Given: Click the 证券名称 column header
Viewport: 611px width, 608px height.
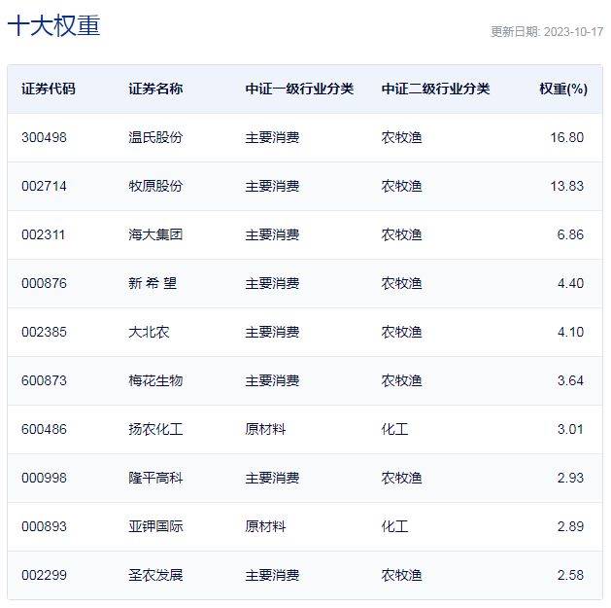Looking at the screenshot, I should pyautogui.click(x=155, y=89).
